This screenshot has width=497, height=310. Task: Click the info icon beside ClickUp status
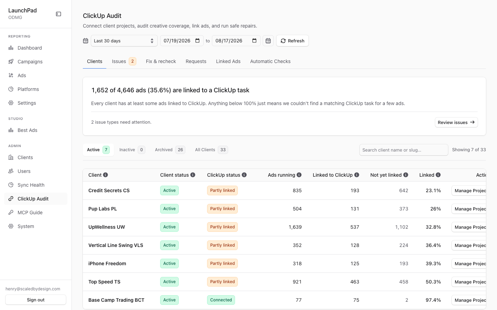pos(244,175)
